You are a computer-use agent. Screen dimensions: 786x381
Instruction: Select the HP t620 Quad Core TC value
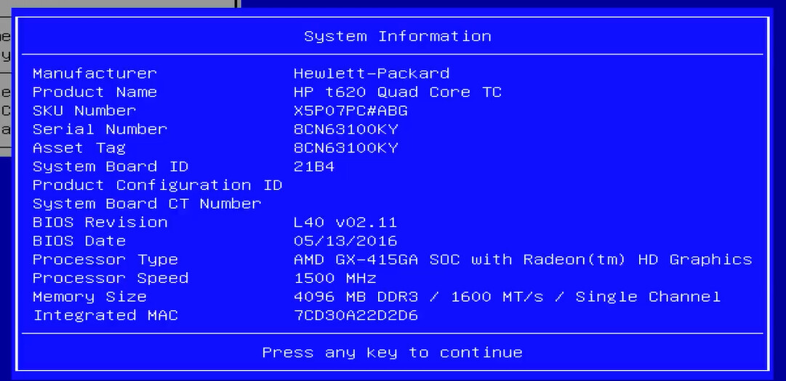pyautogui.click(x=397, y=92)
